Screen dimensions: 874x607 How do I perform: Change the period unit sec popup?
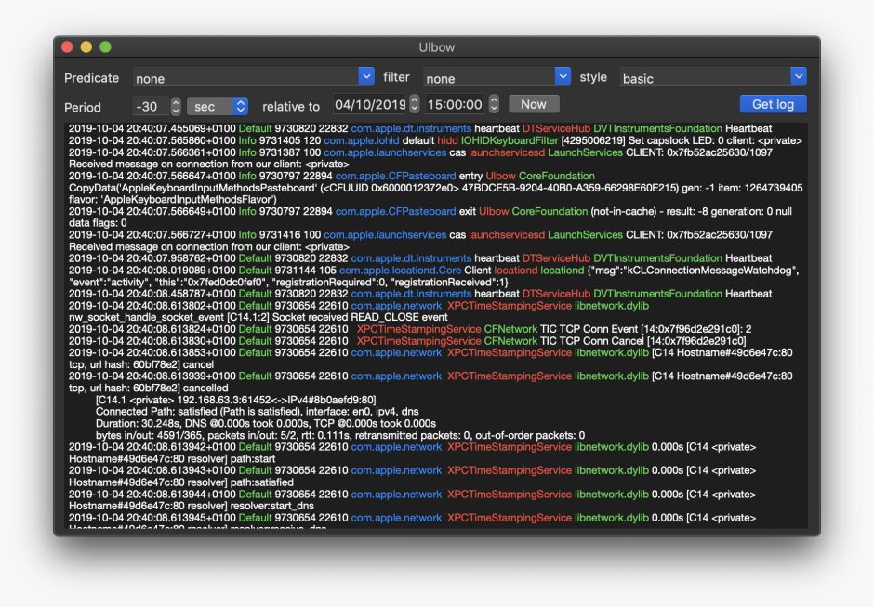(x=217, y=106)
